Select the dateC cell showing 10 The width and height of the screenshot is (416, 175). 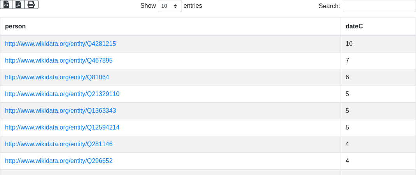tap(378, 44)
